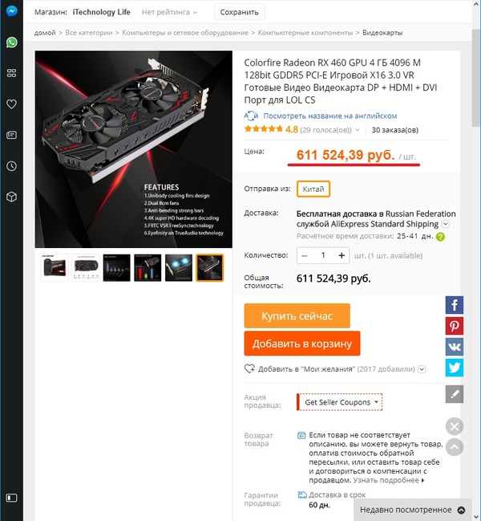The height and width of the screenshot is (521, 481).
Task: Toggle the sidebar panel button at bottom
Action: [11, 498]
